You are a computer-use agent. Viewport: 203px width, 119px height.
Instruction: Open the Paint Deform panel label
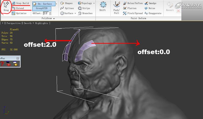(x=138, y=18)
